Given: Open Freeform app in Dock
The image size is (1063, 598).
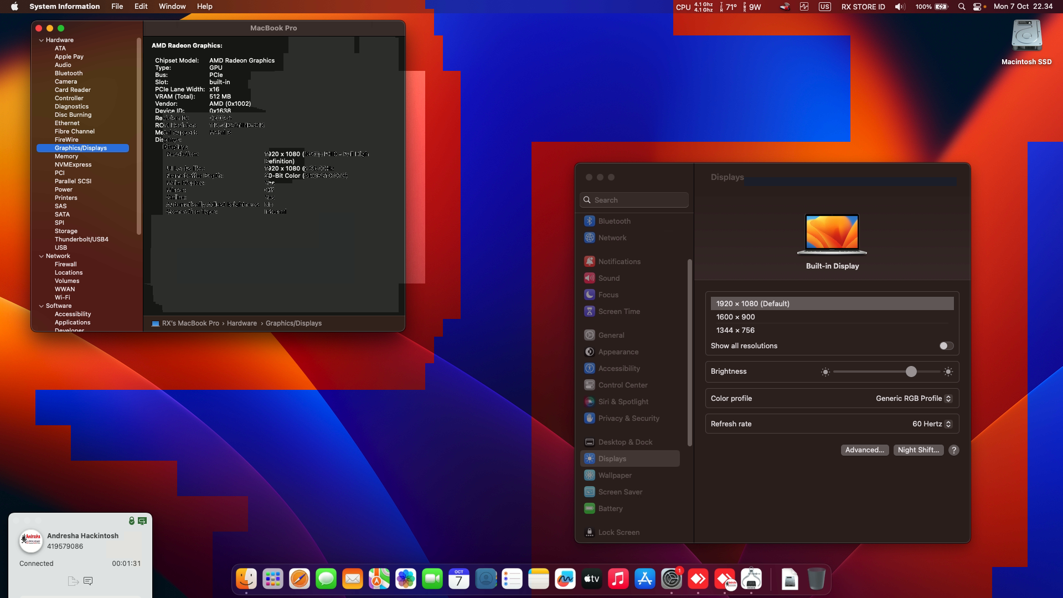Looking at the screenshot, I should 565,579.
